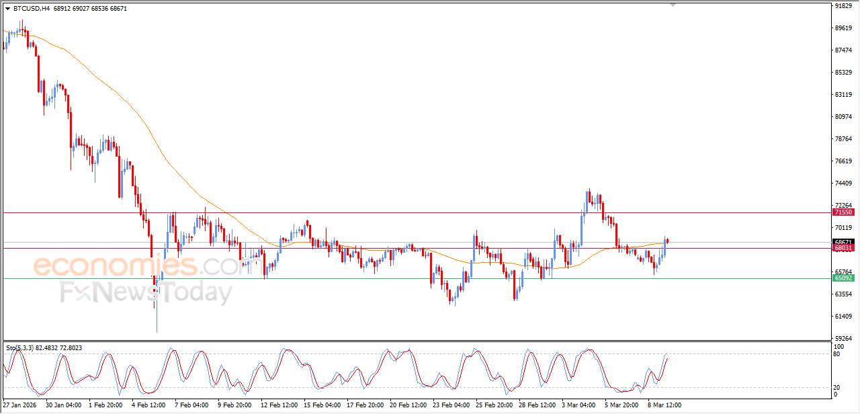
Task: Click the 15 Feb 04:00 time axis label
Action: pos(321,405)
